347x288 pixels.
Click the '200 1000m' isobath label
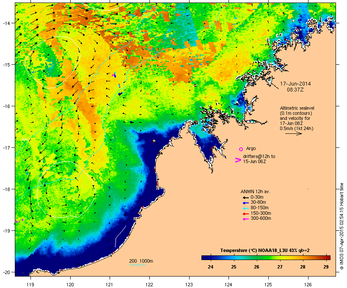coord(141,261)
